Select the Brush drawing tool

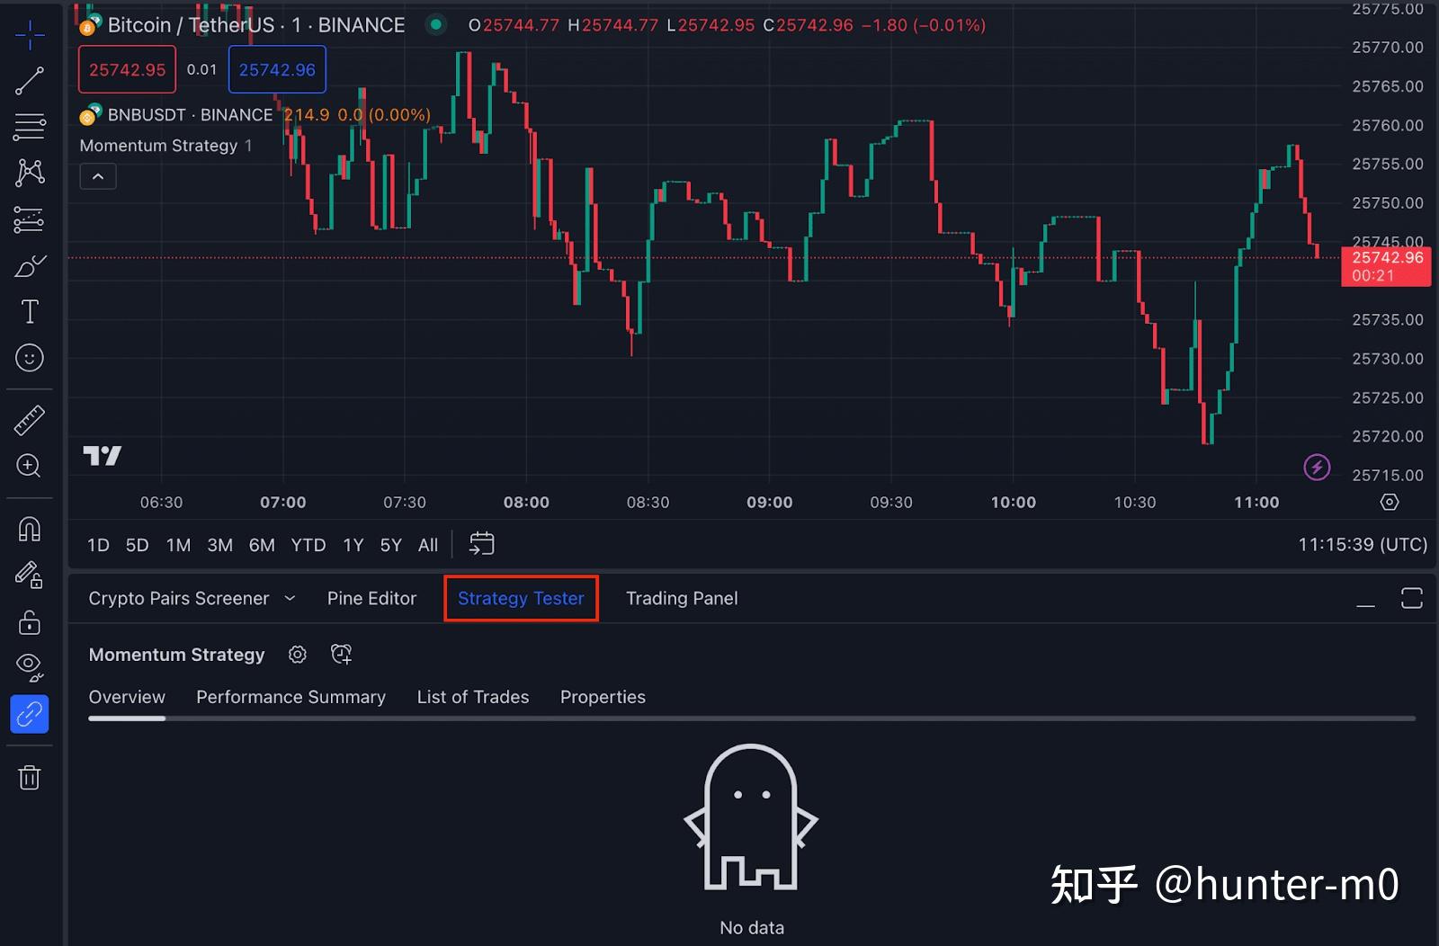[30, 265]
